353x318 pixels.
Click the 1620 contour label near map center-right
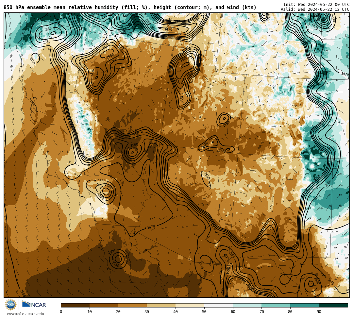(x=205, y=145)
